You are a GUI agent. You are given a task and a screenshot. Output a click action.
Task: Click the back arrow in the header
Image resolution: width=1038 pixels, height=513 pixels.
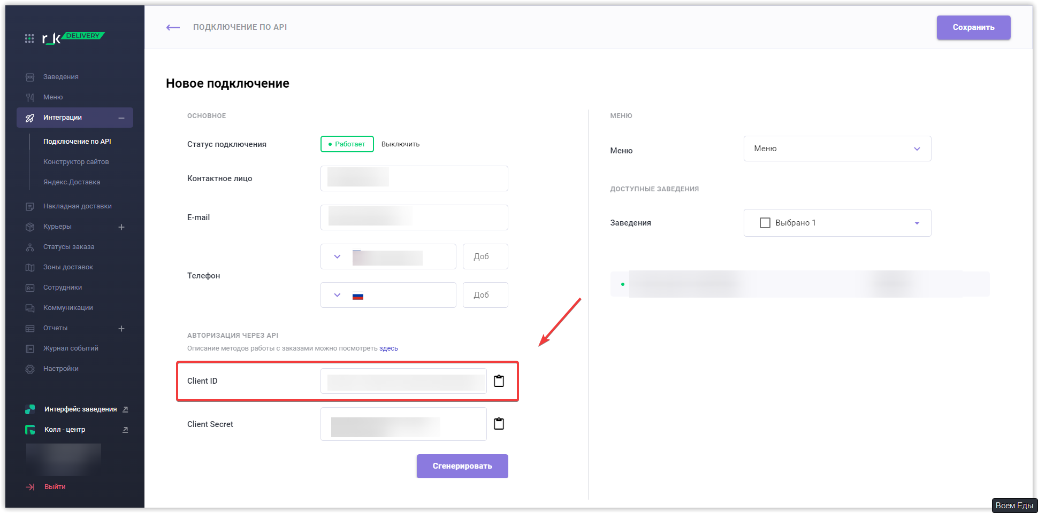173,27
